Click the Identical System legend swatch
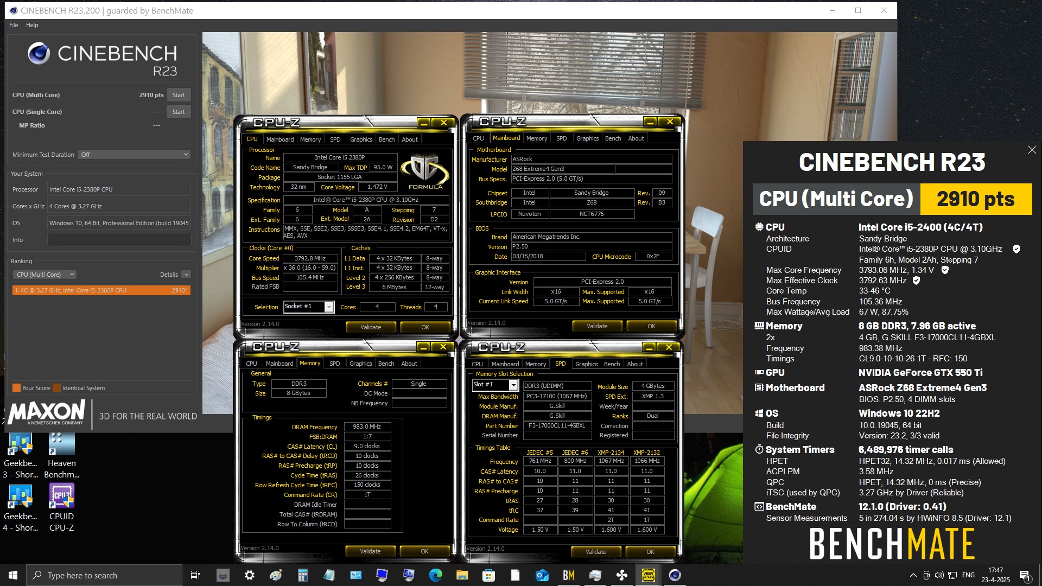Viewport: 1042px width, 586px height. click(x=56, y=388)
